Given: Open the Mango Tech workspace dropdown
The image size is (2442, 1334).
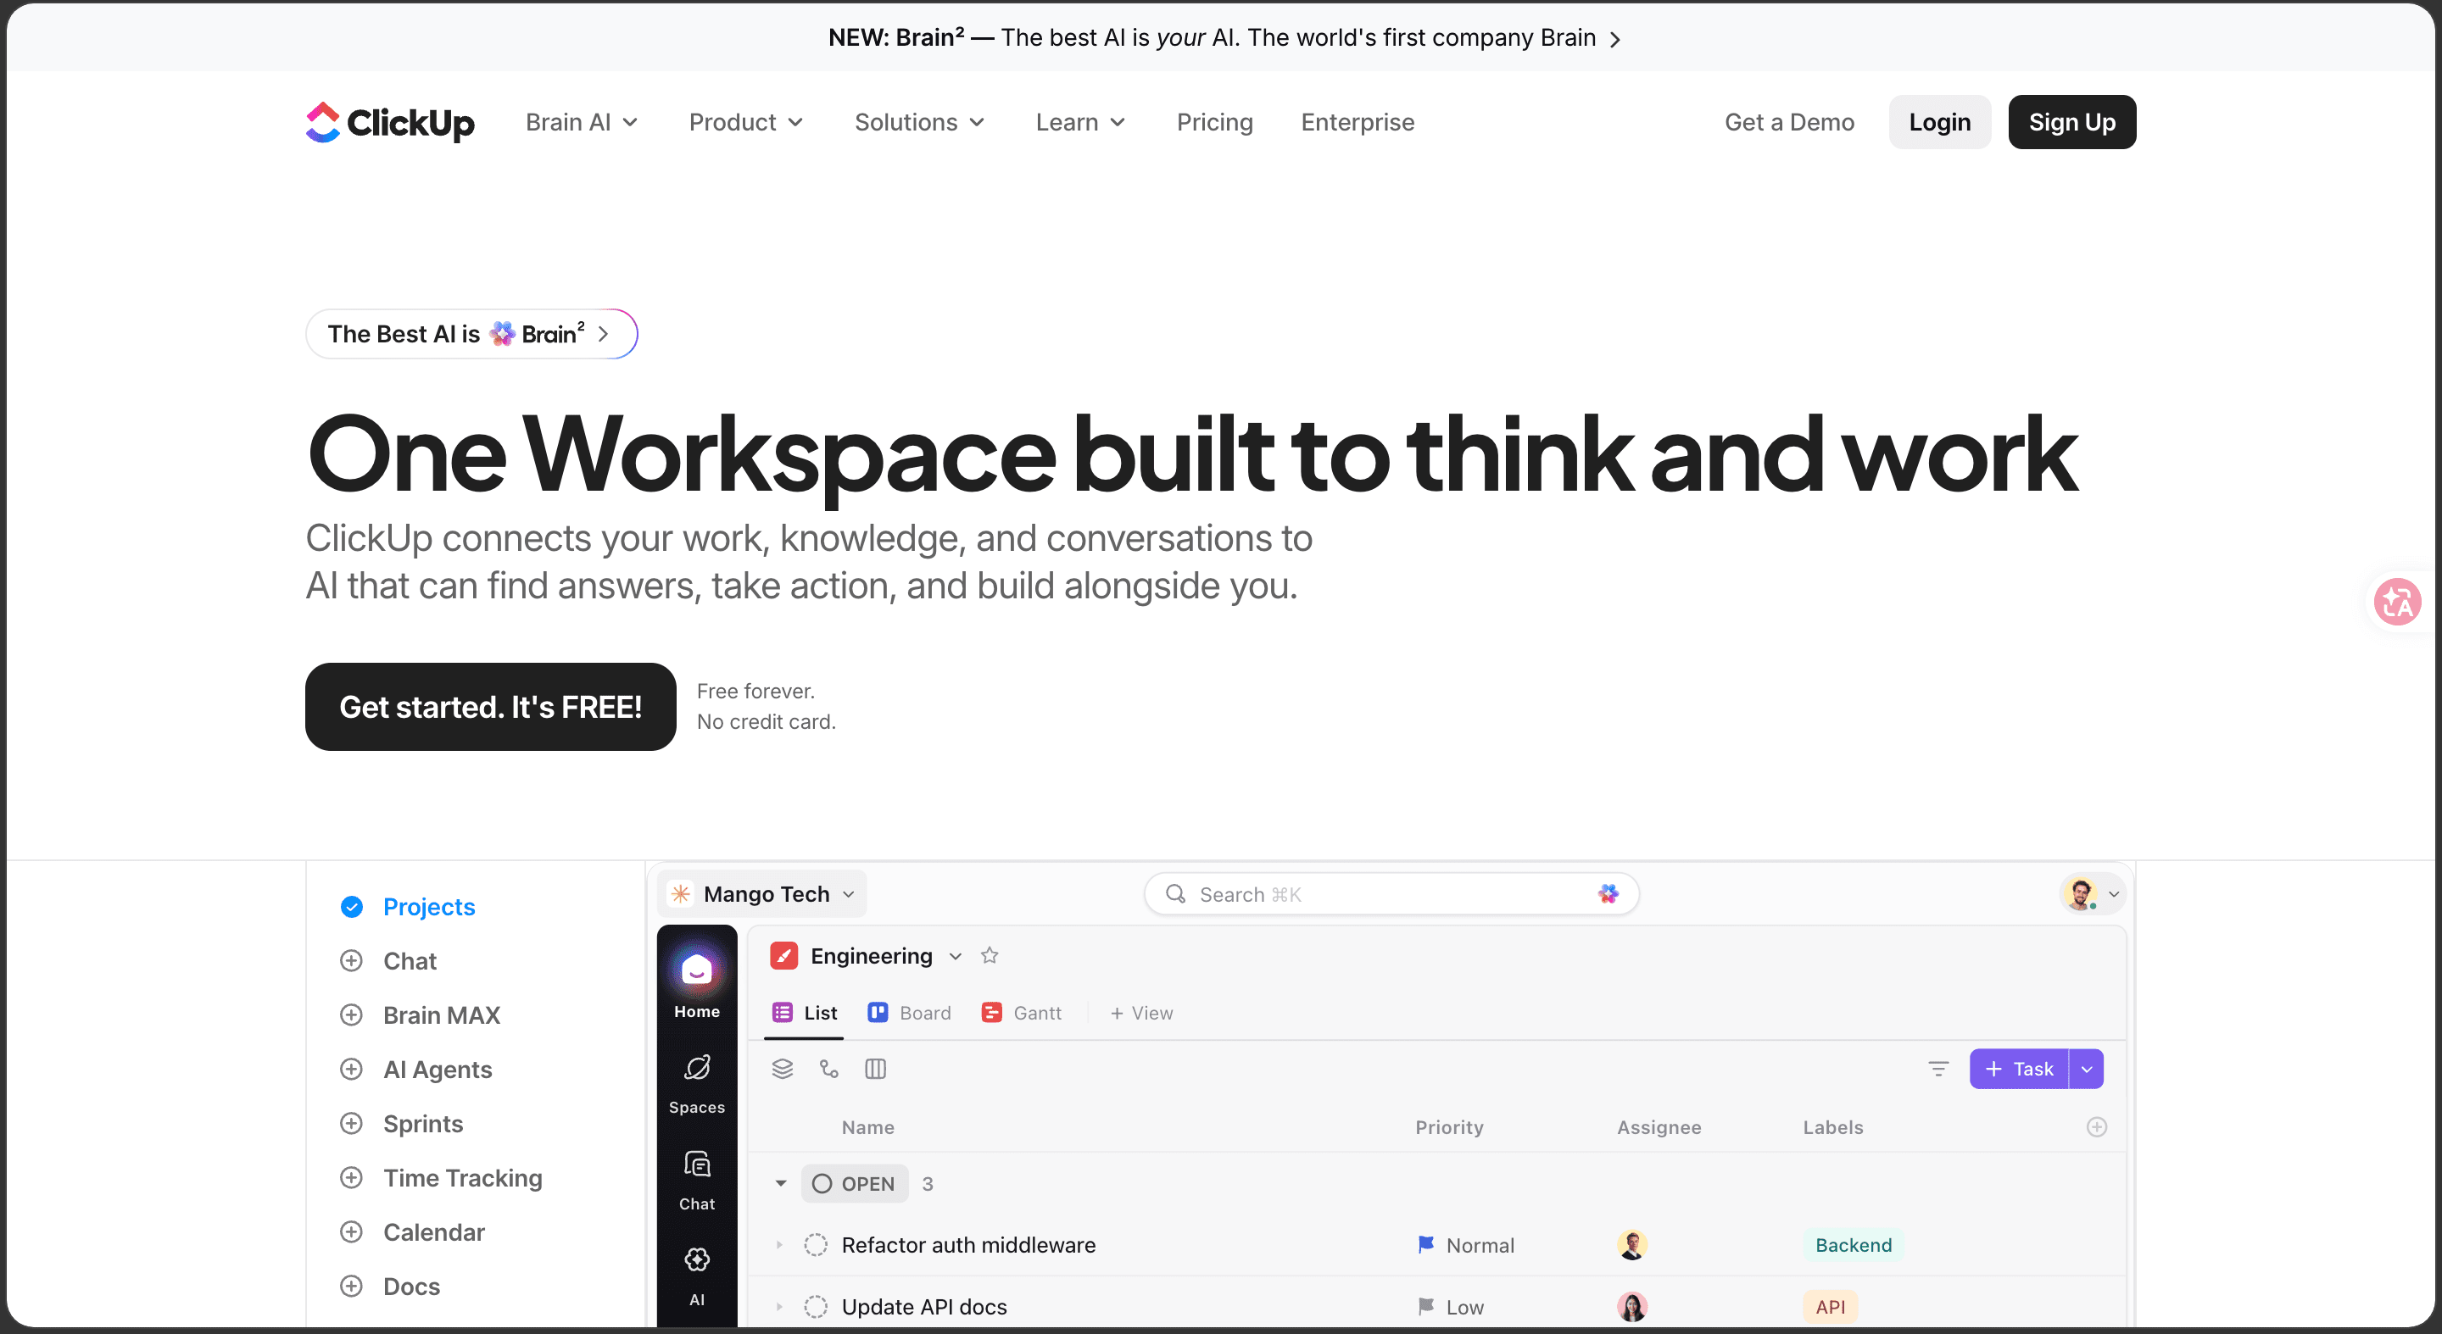Looking at the screenshot, I should click(x=763, y=893).
